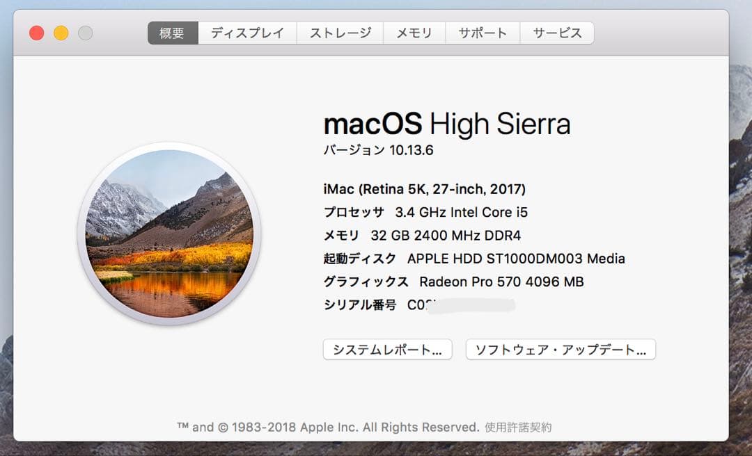752x456 pixels.
Task: Close the About This Mac window
Action: click(36, 32)
